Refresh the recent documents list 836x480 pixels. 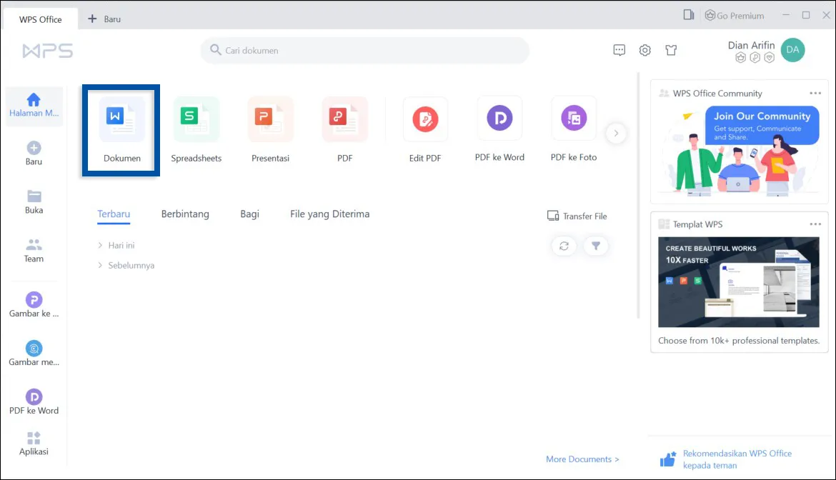coord(564,246)
